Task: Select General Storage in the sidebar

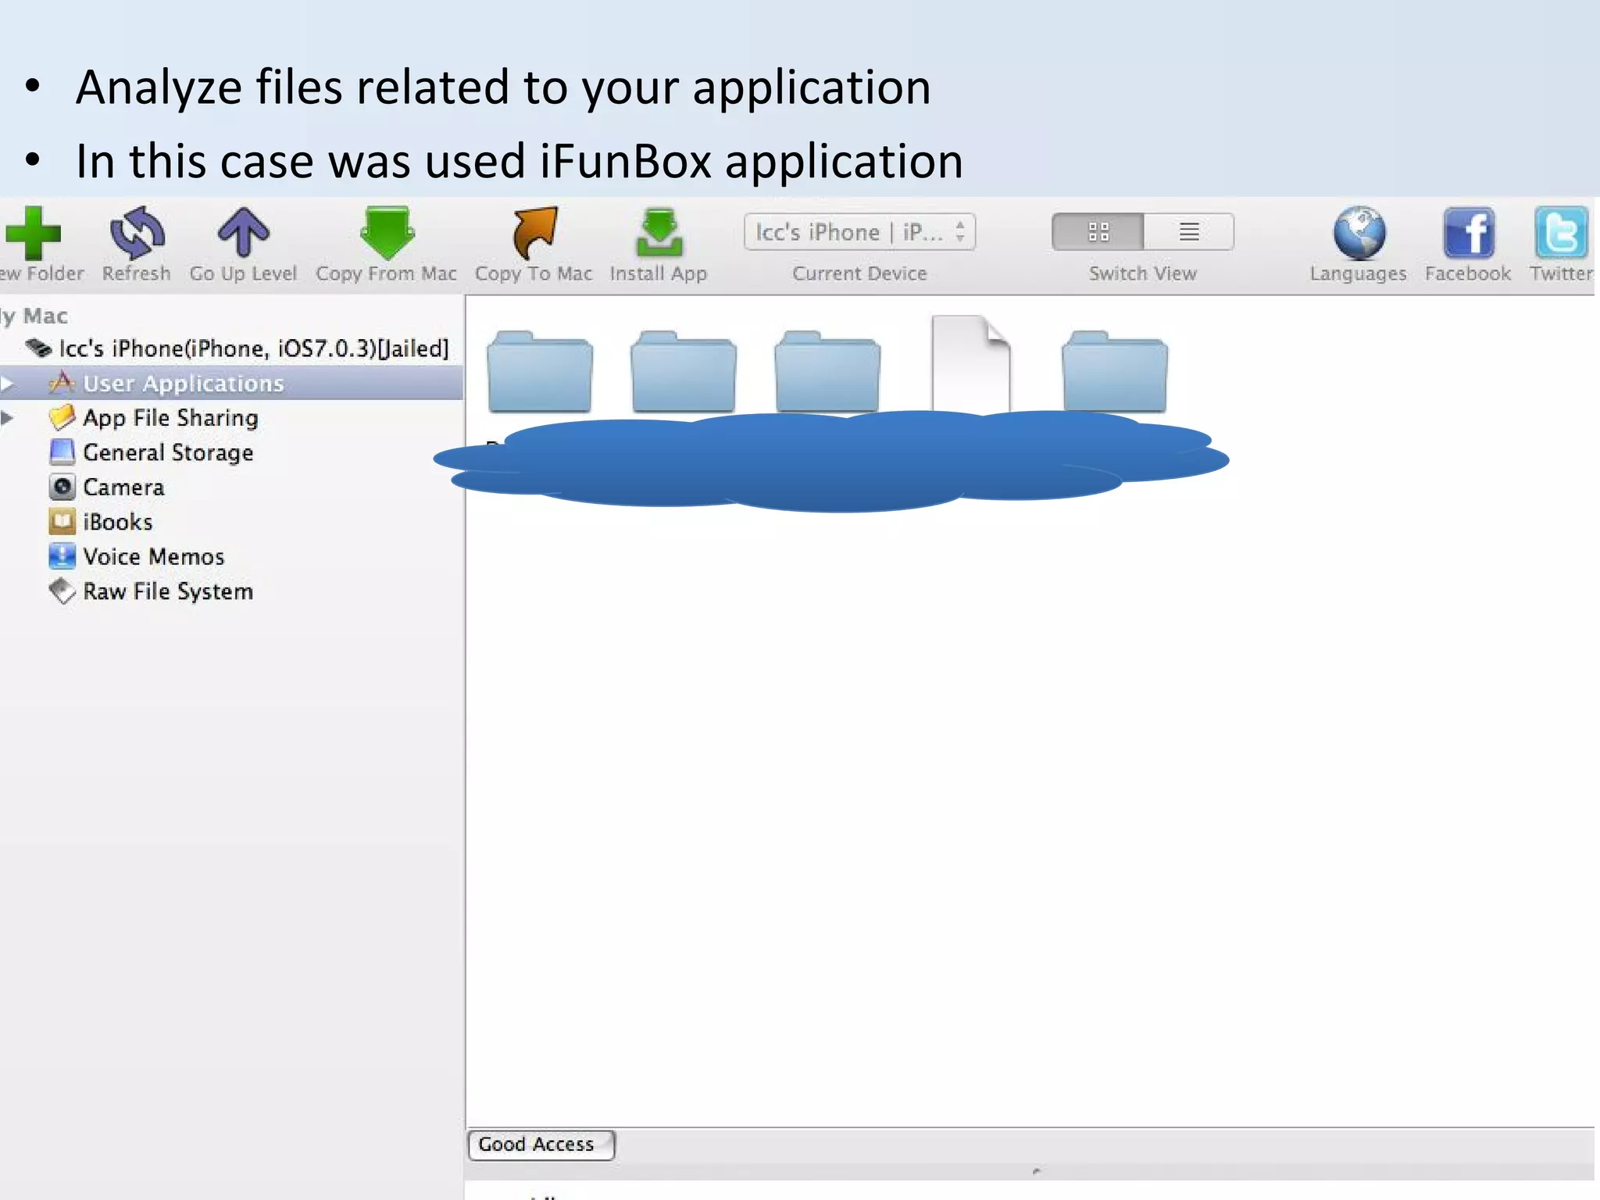Action: [x=167, y=452]
